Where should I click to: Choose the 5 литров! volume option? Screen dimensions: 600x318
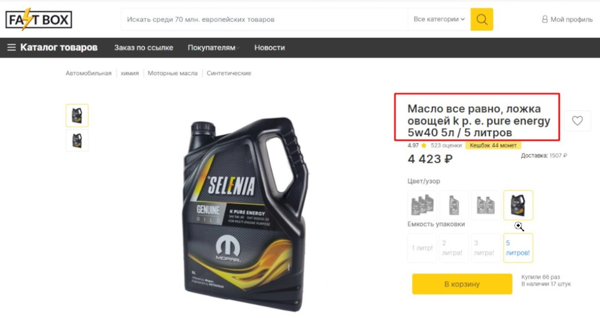pyautogui.click(x=518, y=248)
